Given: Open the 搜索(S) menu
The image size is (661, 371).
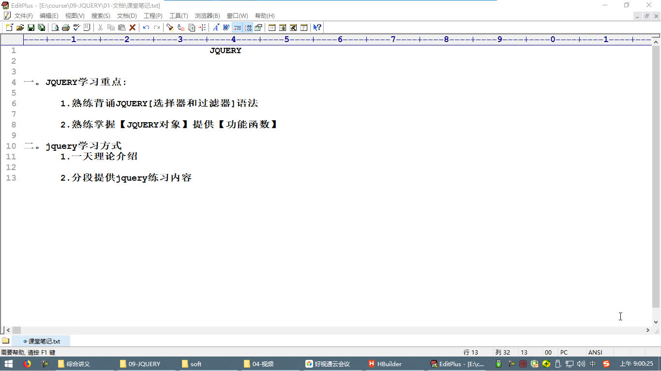Looking at the screenshot, I should click(101, 16).
